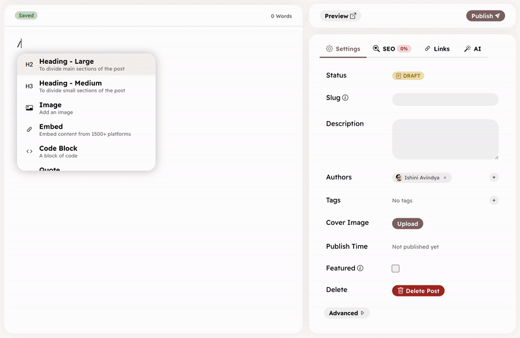The image size is (520, 338).
Task: Choose the Embed block from the menu
Action: 86,130
